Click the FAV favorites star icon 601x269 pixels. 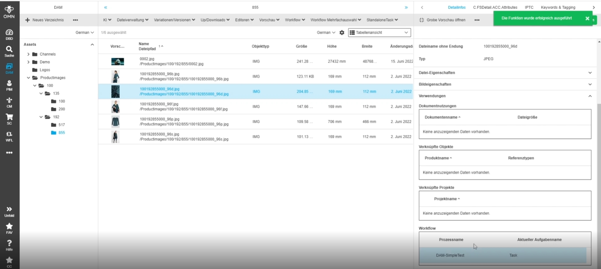point(9,228)
